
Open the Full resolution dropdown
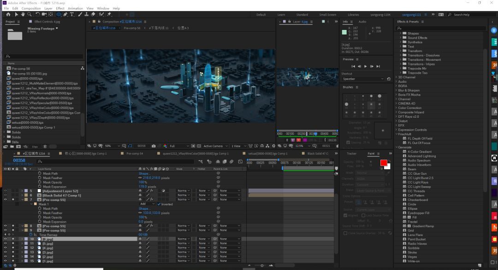[179, 146]
